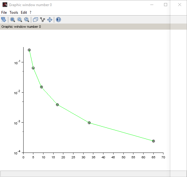This screenshot has height=177, width=187.
Task: Click the y-axis label 10^-1
Action: [x=17, y=63]
